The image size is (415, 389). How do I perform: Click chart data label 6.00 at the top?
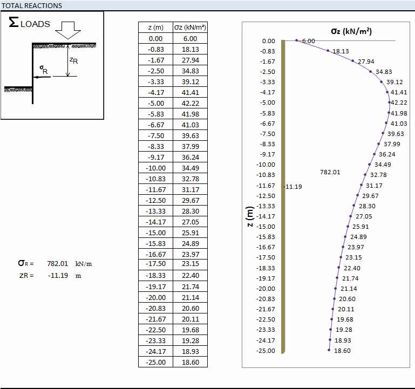tap(308, 41)
